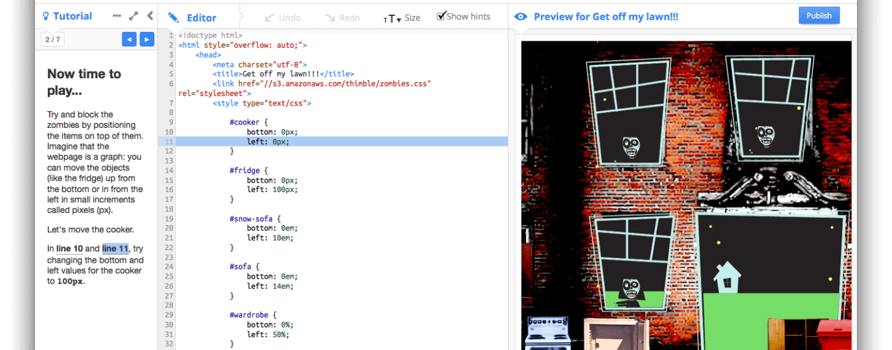Click the light blue house in preview
This screenshot has height=350, width=892.
726,277
